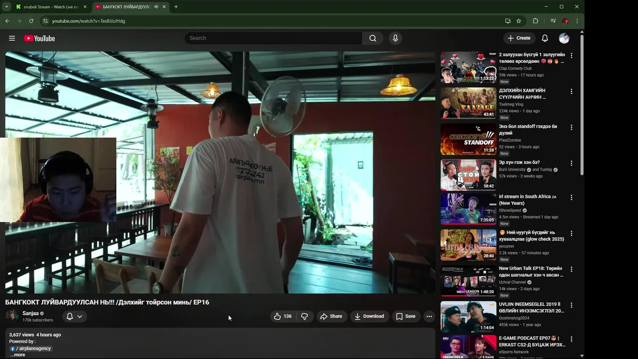638x359 pixels.
Task: Open the media controls toolbar icon
Action: pos(553,21)
